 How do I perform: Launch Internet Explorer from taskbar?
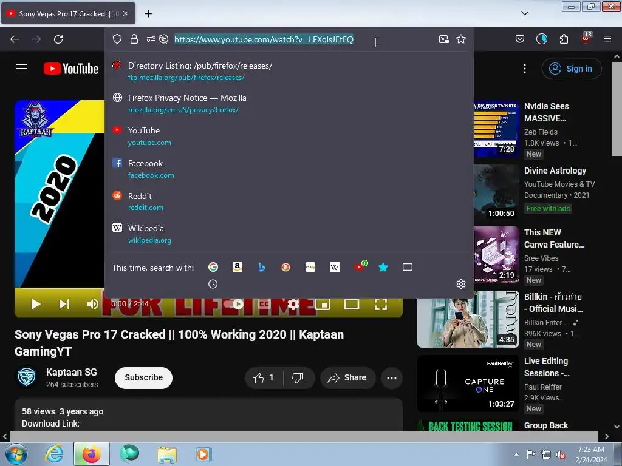point(53,454)
